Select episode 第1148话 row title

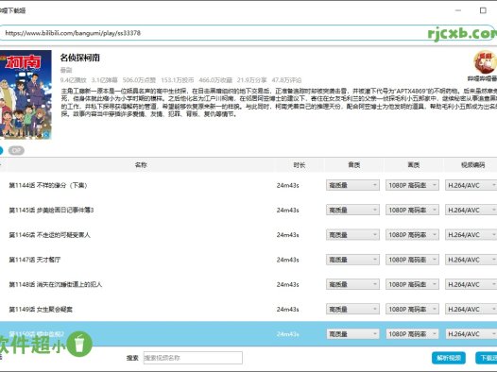tap(56, 284)
